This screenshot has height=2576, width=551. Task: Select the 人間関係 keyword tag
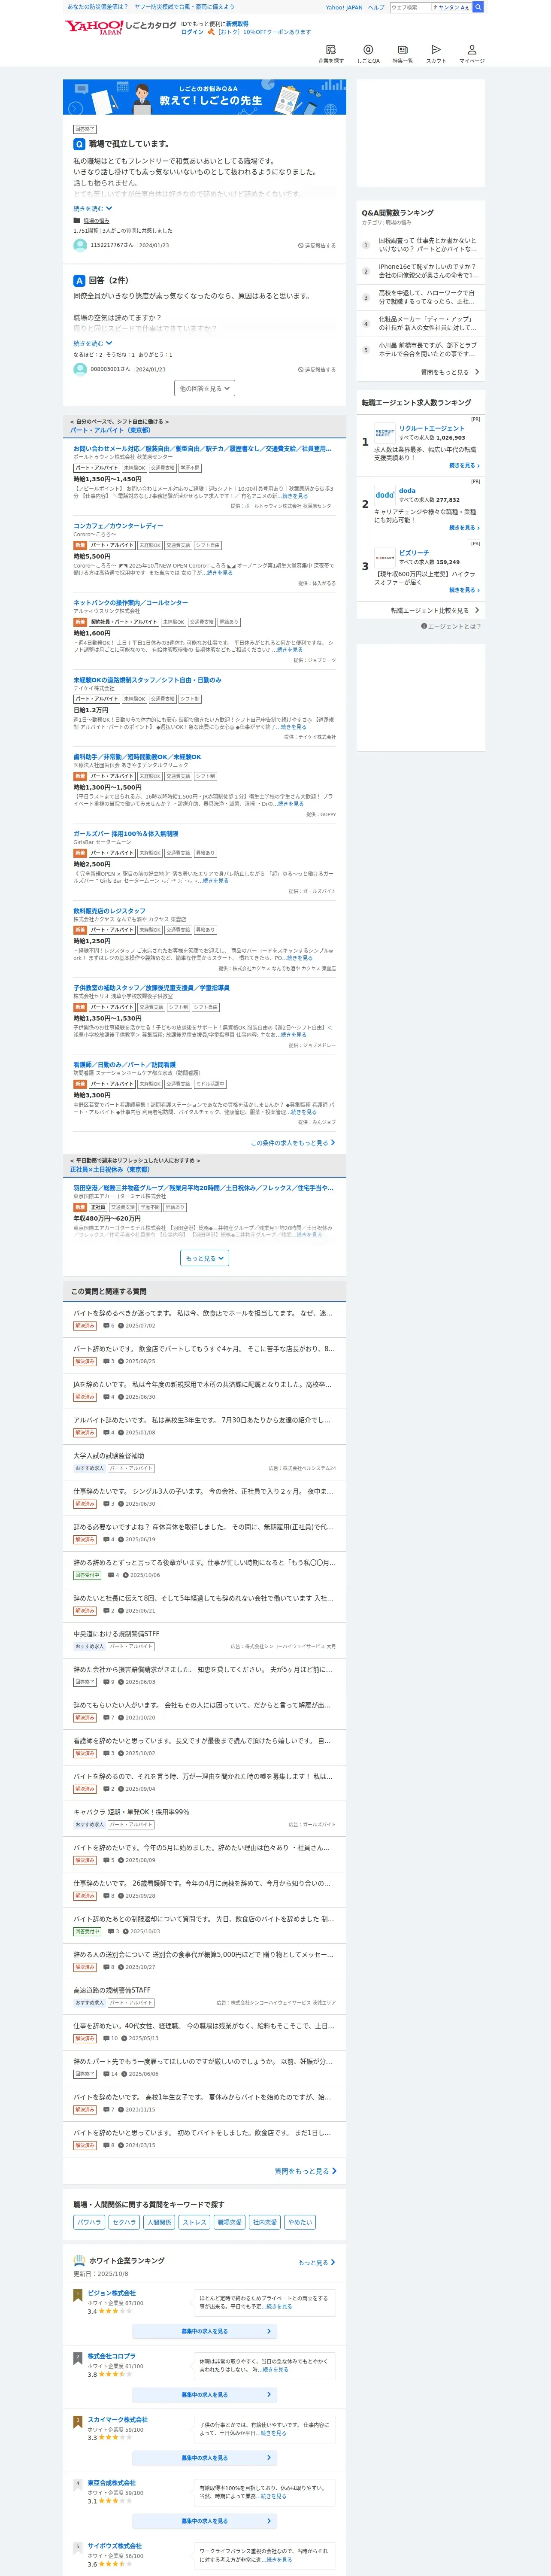pyautogui.click(x=159, y=2222)
